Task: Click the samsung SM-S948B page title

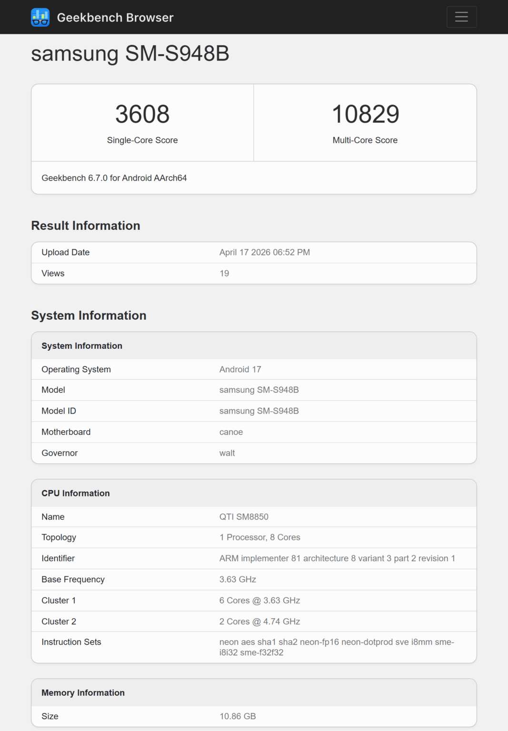Action: (x=130, y=53)
